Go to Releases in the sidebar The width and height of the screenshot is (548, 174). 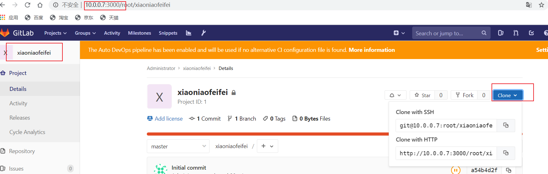20,118
